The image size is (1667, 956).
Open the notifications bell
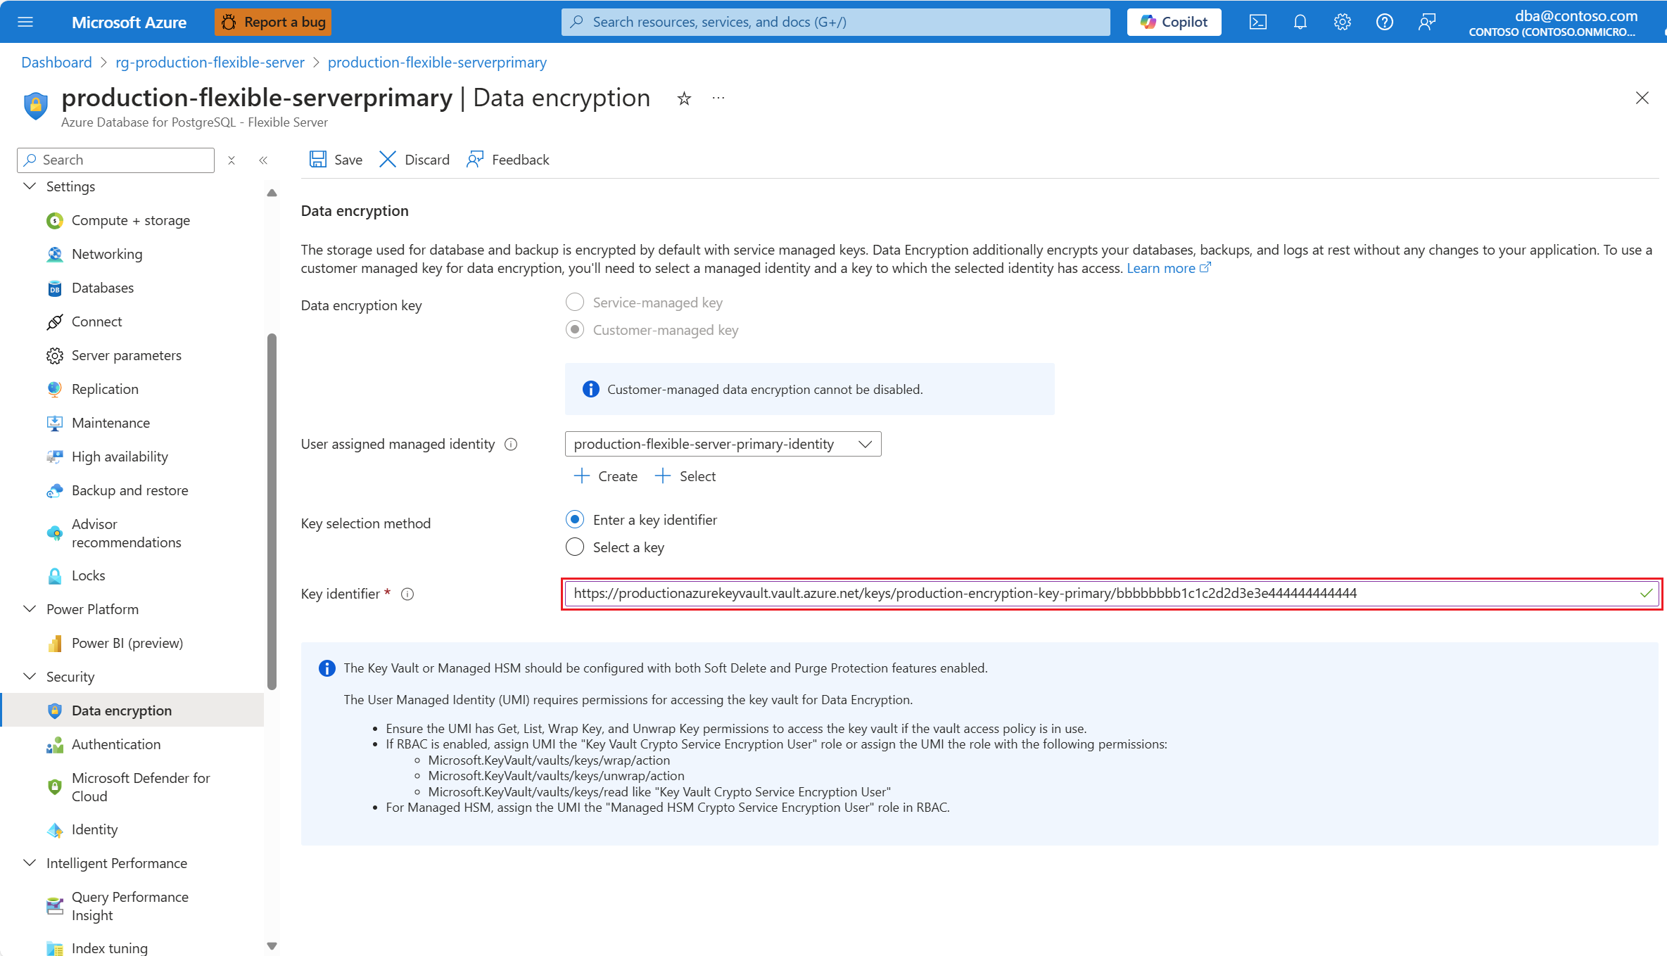1300,22
